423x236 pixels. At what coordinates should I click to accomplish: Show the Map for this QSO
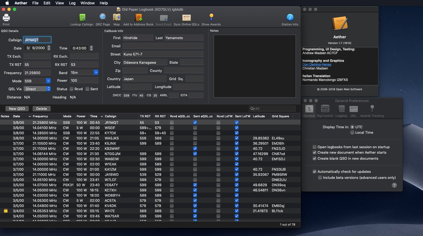116,18
